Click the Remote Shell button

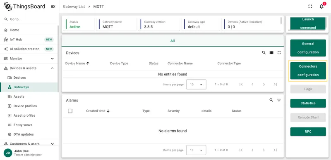click(308, 118)
